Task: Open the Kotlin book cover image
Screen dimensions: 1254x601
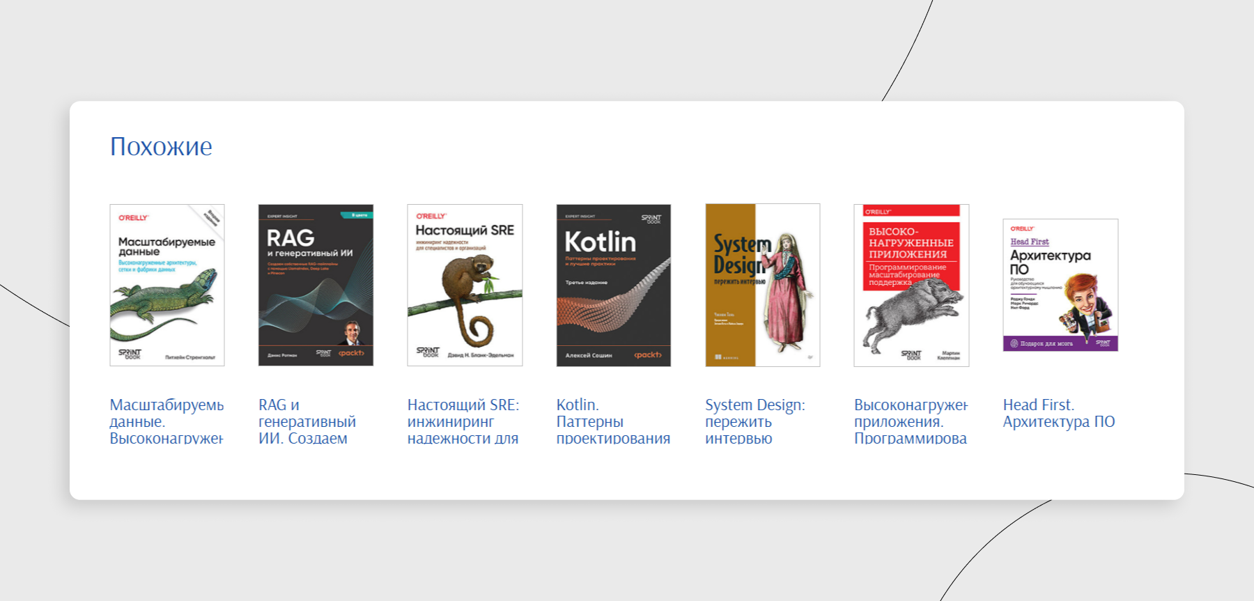Action: (x=614, y=285)
